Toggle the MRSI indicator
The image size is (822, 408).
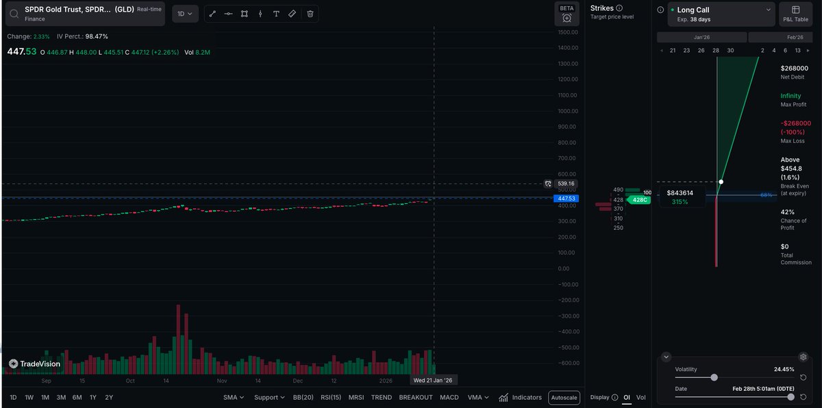tap(356, 397)
